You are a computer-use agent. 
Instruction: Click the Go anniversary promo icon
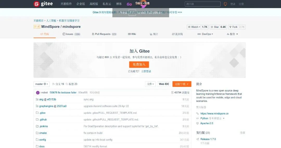tap(129, 4)
